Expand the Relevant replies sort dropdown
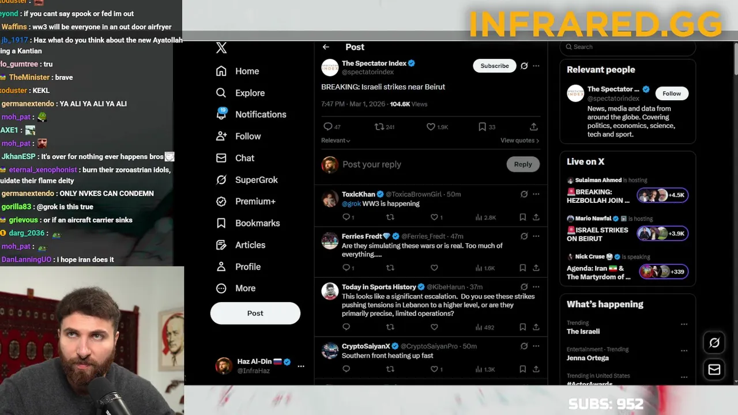Image resolution: width=738 pixels, height=415 pixels. click(x=336, y=141)
